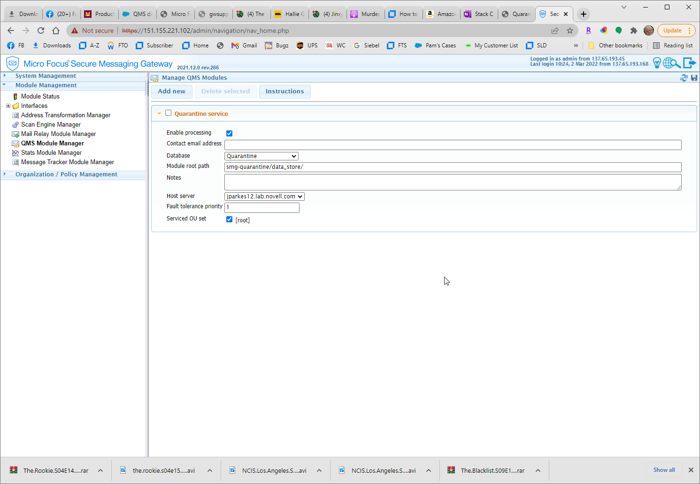Save changes using the diskette icon
The image size is (700, 484).
[694, 77]
